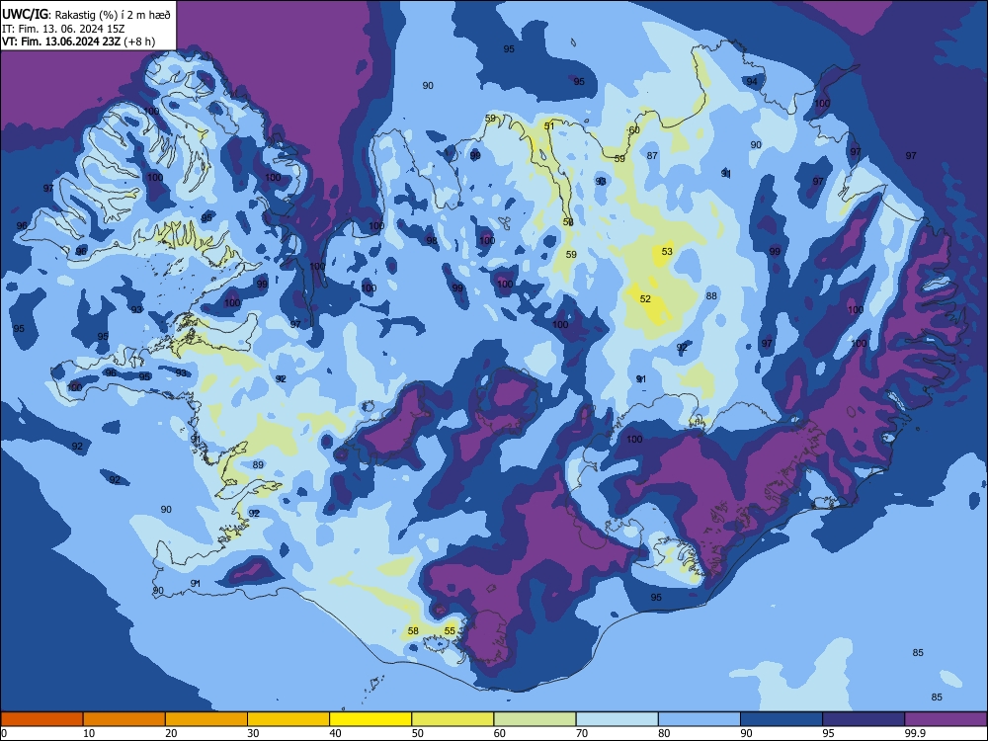Click the '60' value on north coast
Image resolution: width=988 pixels, height=741 pixels.
pos(634,129)
